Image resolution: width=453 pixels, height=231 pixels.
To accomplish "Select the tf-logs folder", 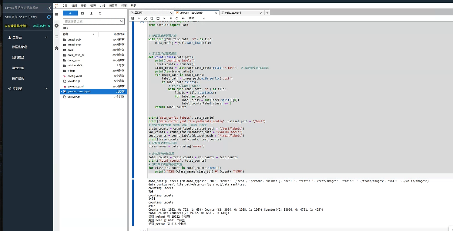I will click(94, 71).
